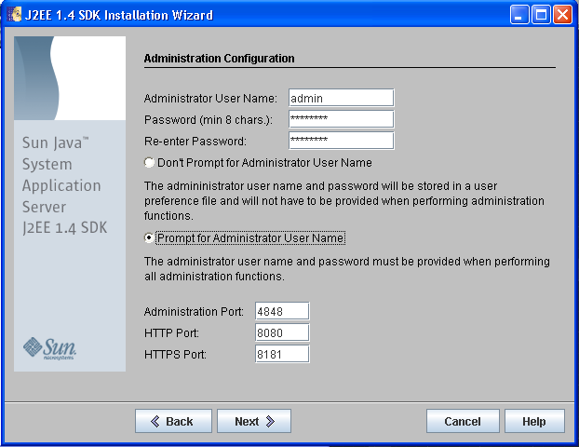The image size is (579, 447).
Task: Cancel the installation wizard
Action: pyautogui.click(x=463, y=421)
